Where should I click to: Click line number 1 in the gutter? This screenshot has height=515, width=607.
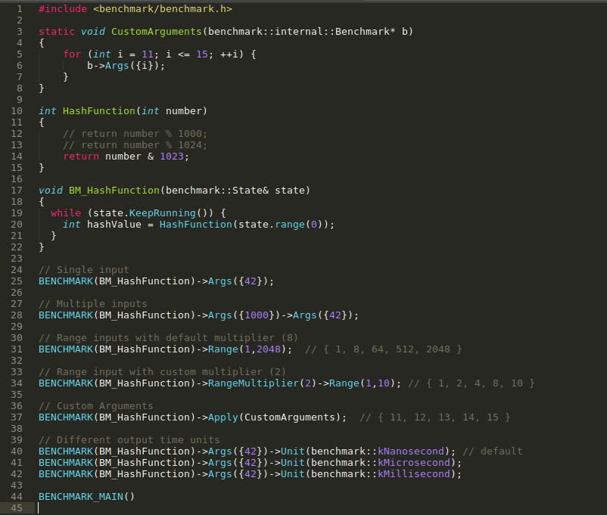coord(20,8)
